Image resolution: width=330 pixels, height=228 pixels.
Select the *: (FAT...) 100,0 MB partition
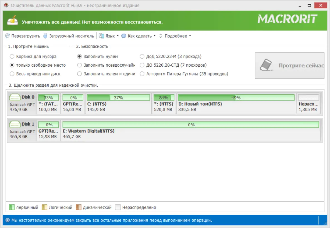(48, 104)
